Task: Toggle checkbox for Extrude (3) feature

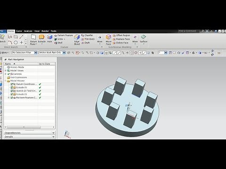Action: pos(12,94)
